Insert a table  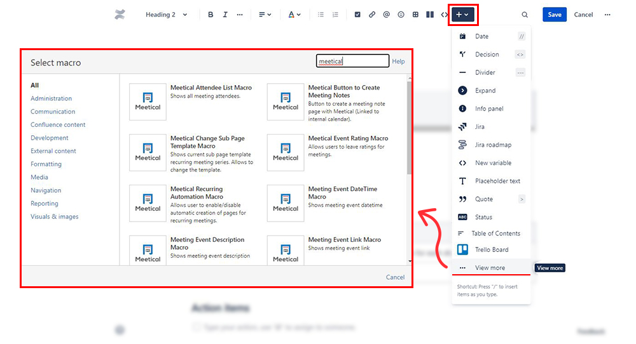coord(415,15)
